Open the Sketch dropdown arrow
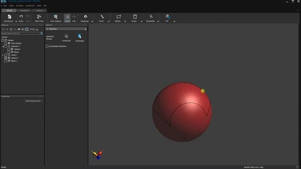This screenshot has width=301, height=169. pos(125,22)
